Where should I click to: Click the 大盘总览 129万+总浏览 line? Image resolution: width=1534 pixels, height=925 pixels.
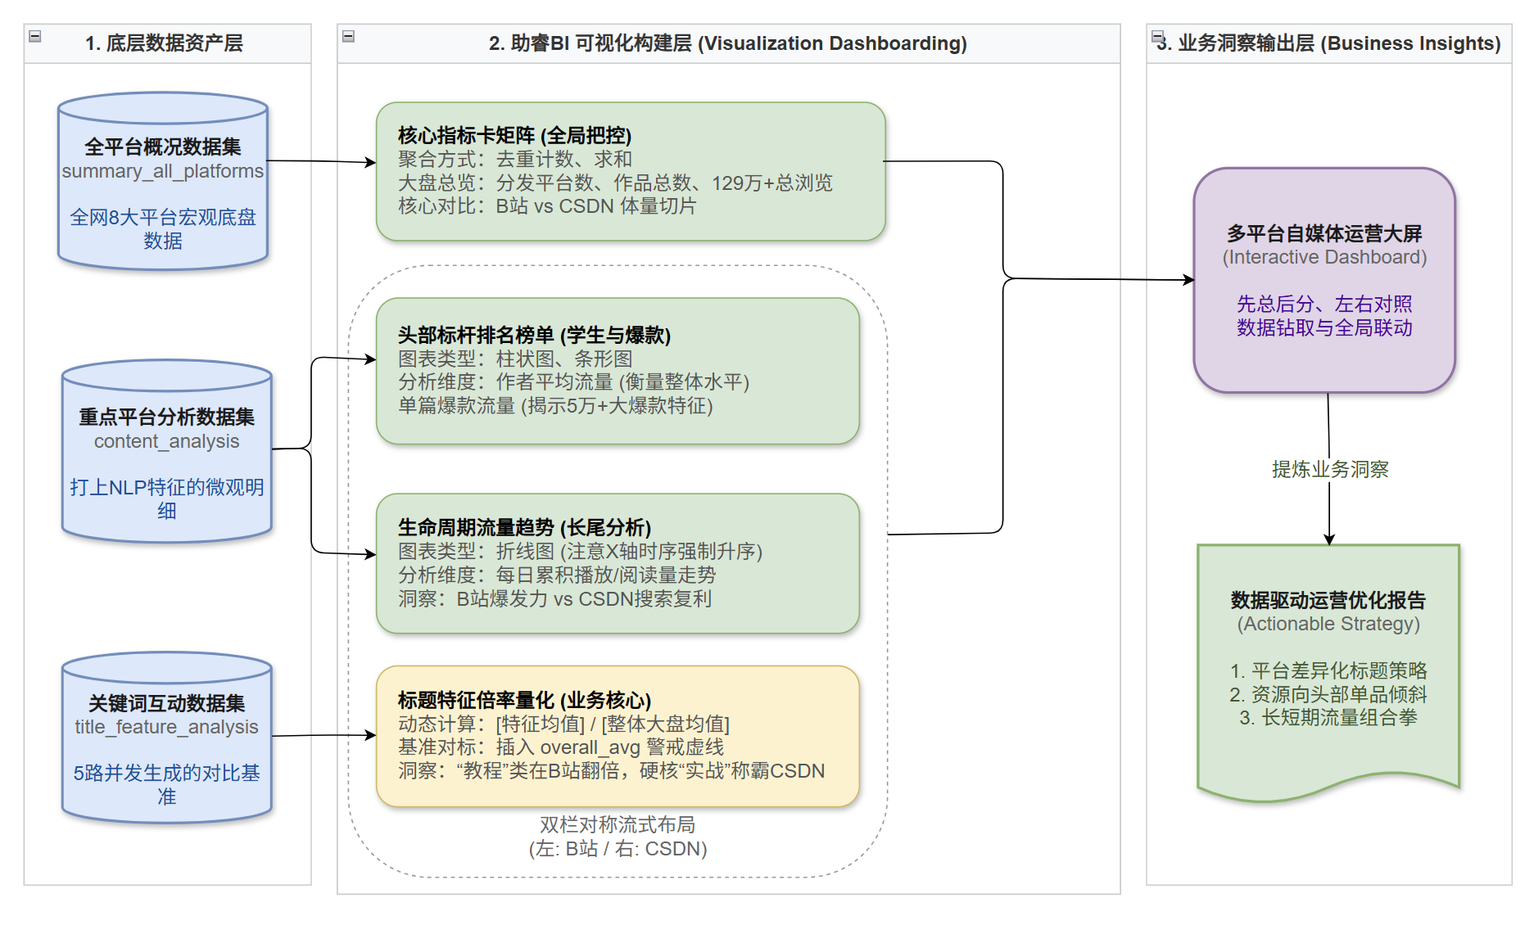615,183
